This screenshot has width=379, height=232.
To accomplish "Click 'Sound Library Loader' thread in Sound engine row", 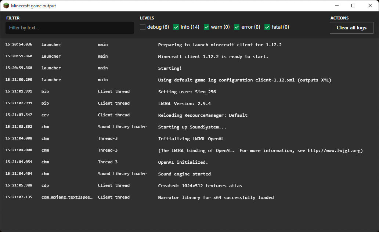I will [122, 174].
